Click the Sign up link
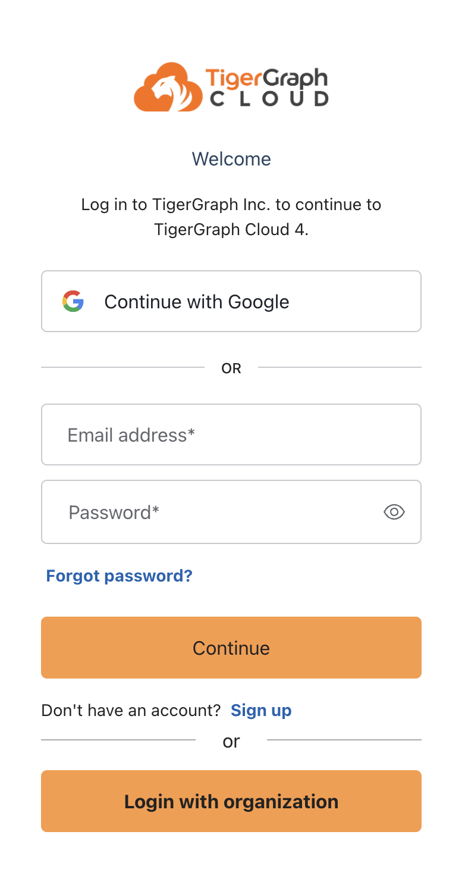Screen dimensions: 465x869 pyautogui.click(x=261, y=710)
